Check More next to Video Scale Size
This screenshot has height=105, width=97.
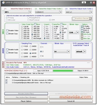pyautogui.click(x=35, y=24)
